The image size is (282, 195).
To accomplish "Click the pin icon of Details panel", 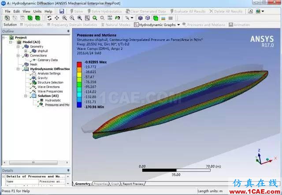I will [x=68, y=170].
